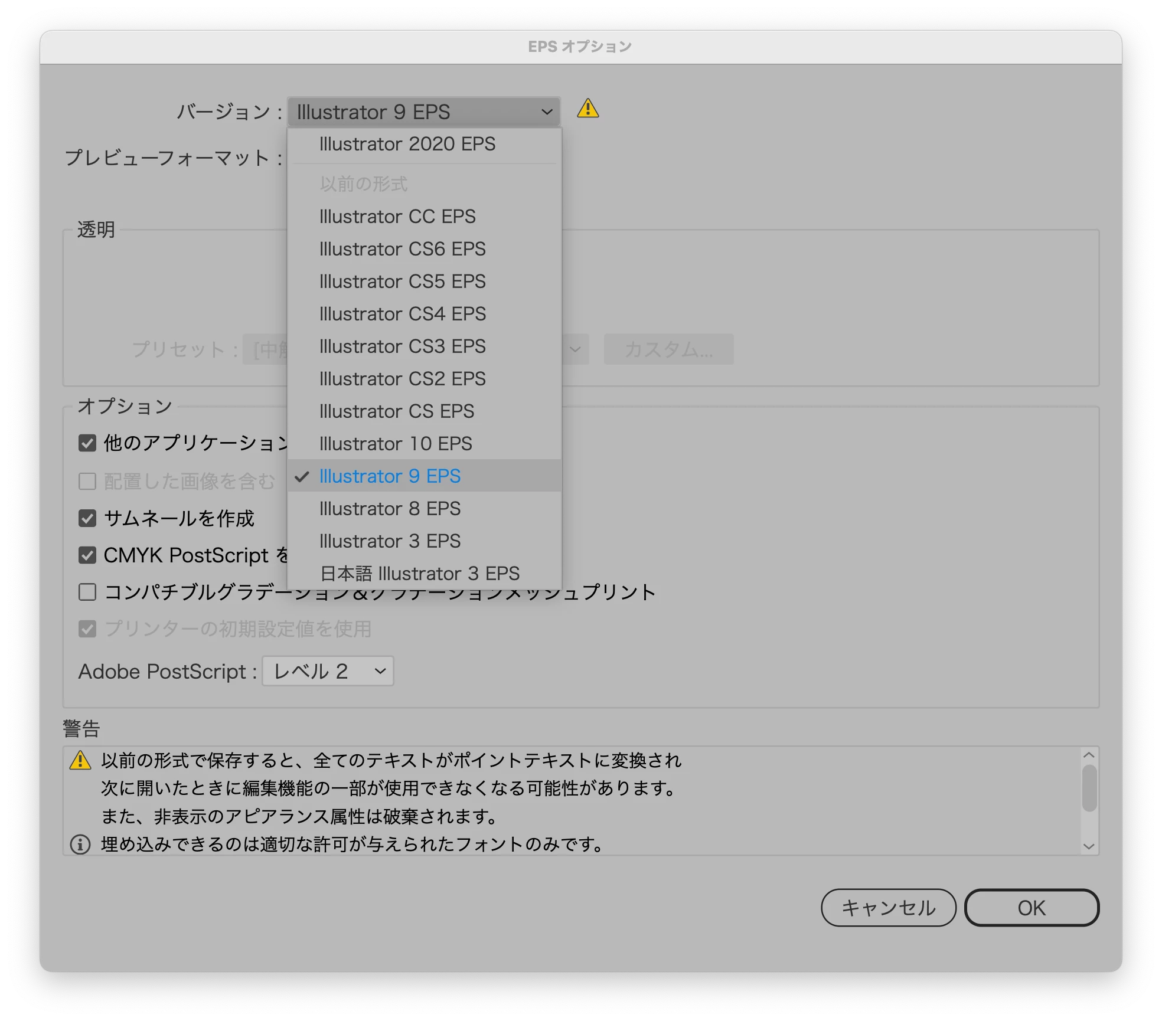Click the info circle icon in warnings list
The image size is (1162, 1021).
(x=80, y=844)
